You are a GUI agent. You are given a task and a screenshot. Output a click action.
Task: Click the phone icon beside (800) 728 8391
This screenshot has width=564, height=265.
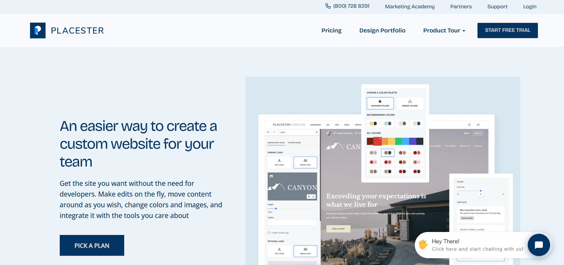pos(328,6)
